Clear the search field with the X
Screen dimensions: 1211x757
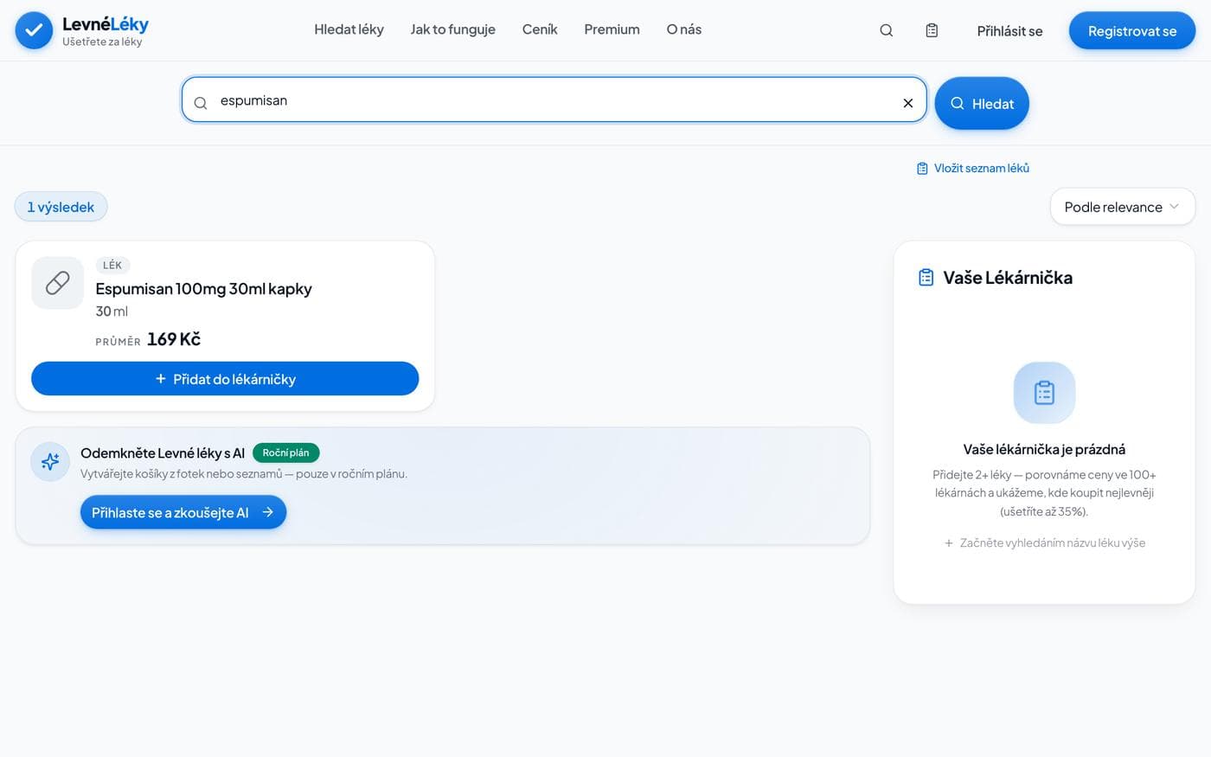tap(908, 103)
